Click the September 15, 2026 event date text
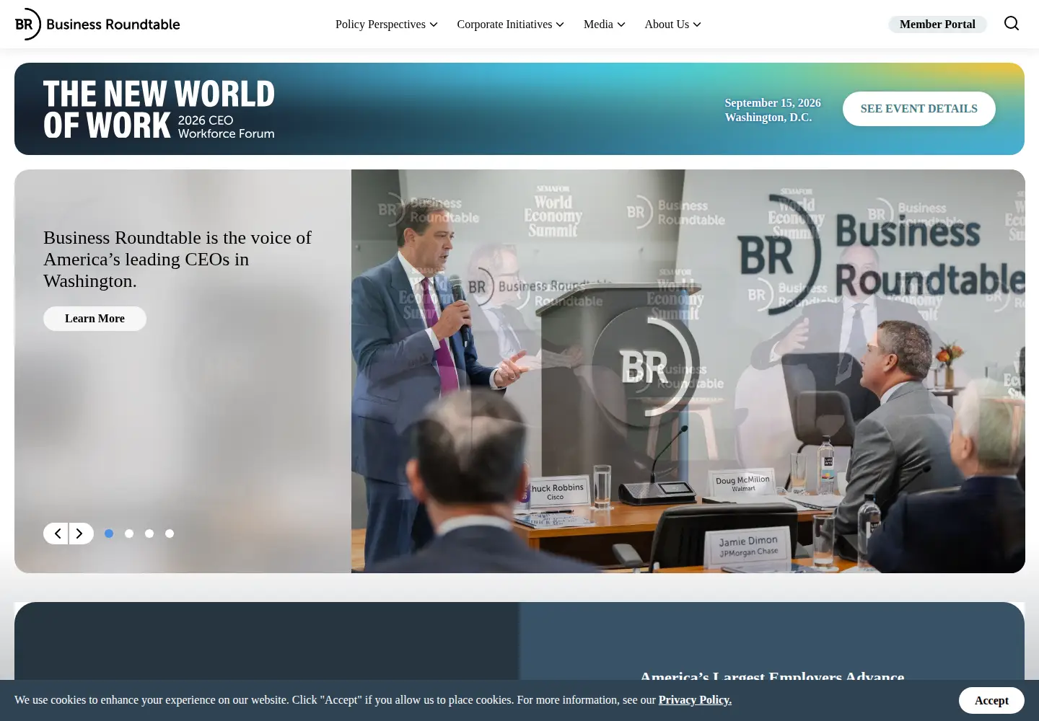 773,103
